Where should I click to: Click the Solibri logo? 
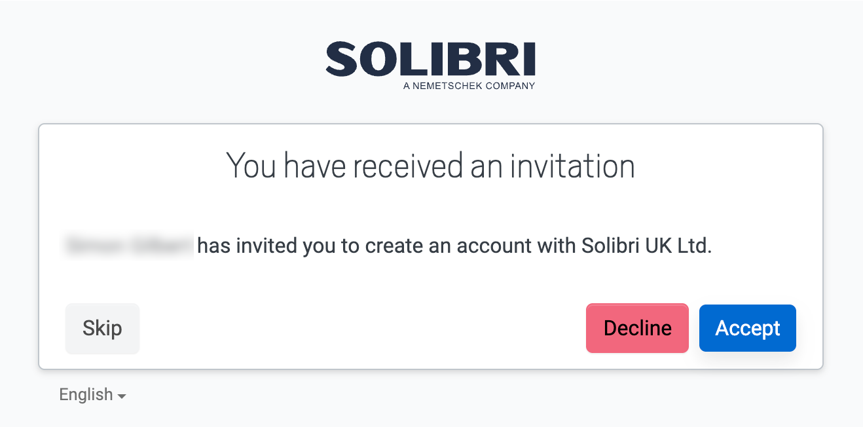click(x=432, y=62)
